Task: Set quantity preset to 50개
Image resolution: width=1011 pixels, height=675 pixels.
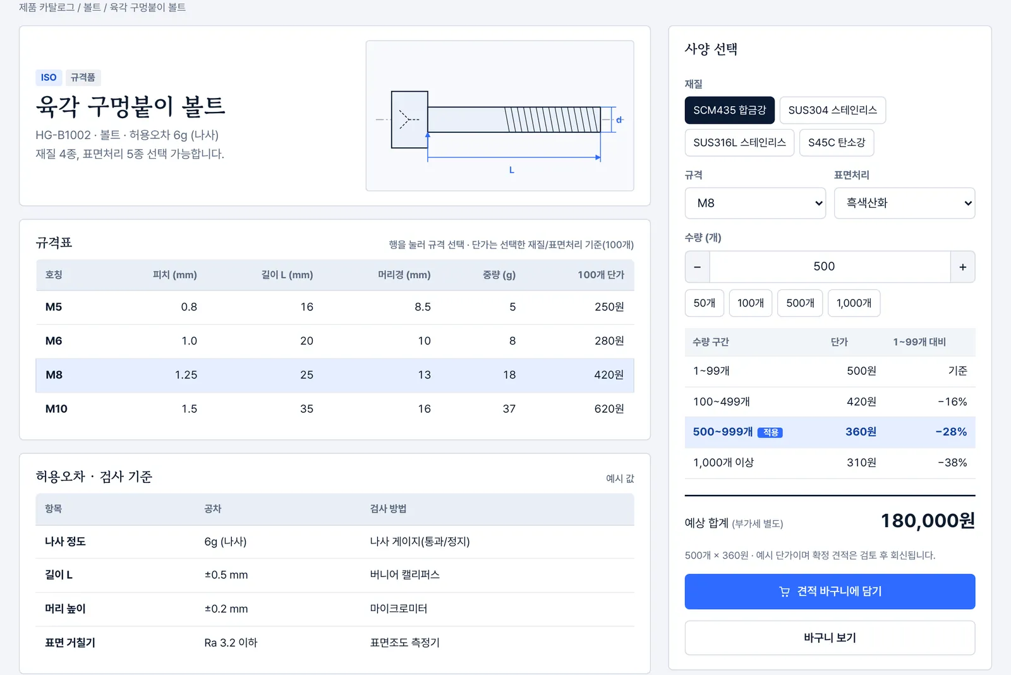Action: click(x=704, y=303)
